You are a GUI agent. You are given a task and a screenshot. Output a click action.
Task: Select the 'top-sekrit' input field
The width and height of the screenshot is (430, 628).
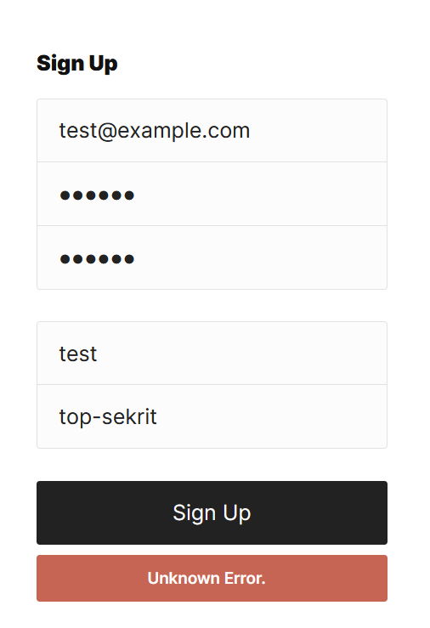(212, 416)
